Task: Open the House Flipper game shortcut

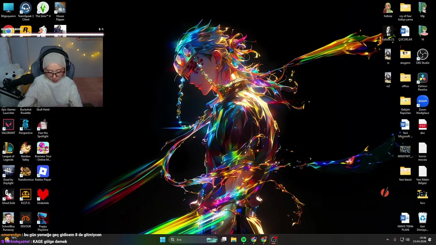Action: (x=60, y=11)
